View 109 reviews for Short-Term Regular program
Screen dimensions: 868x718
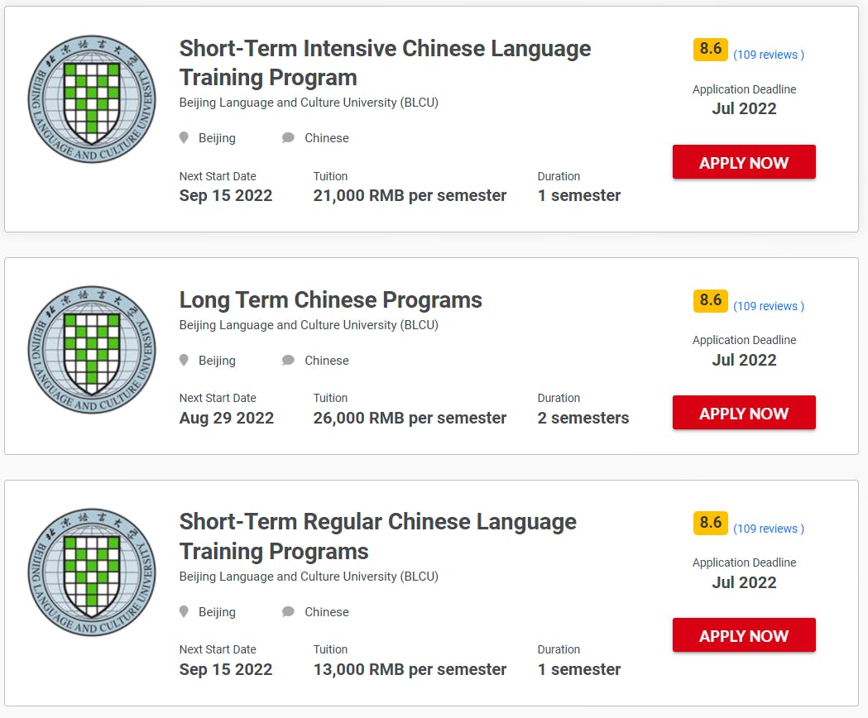tap(769, 529)
